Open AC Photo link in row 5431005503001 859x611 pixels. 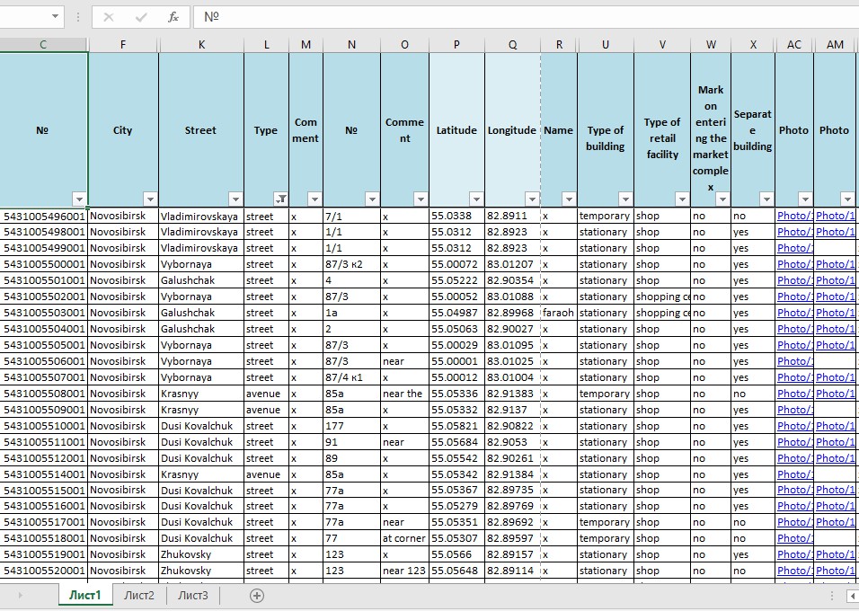tap(794, 313)
